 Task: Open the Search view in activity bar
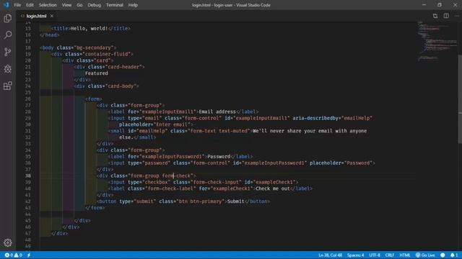coord(8,35)
